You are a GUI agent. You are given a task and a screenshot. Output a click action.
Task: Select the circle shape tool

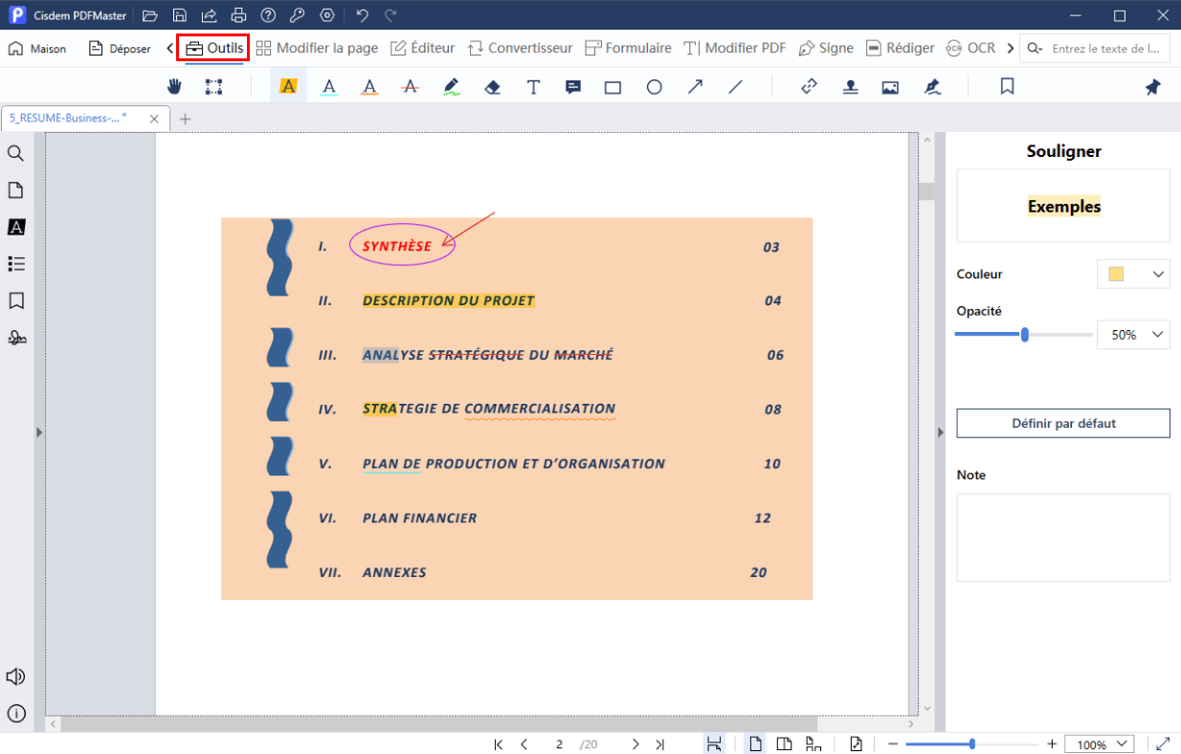tap(654, 87)
